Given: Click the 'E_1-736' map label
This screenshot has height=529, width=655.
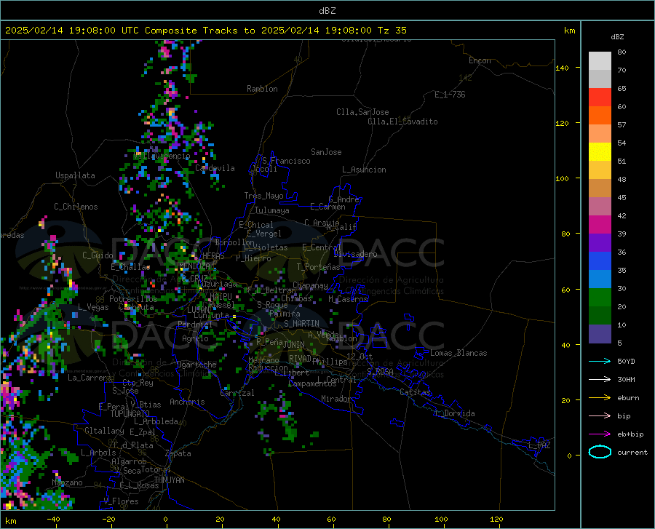Looking at the screenshot, I should pos(450,95).
